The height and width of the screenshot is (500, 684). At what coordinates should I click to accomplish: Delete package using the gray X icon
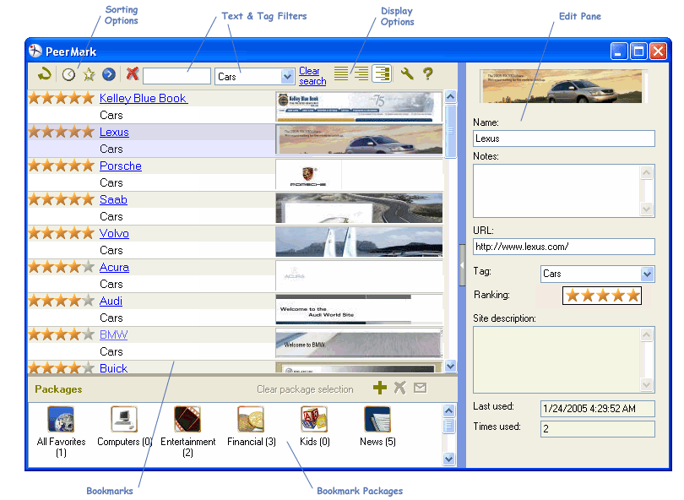click(400, 388)
